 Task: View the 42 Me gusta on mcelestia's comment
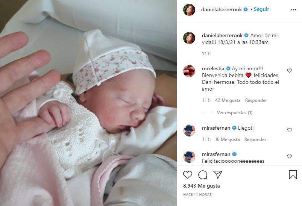(x=228, y=100)
